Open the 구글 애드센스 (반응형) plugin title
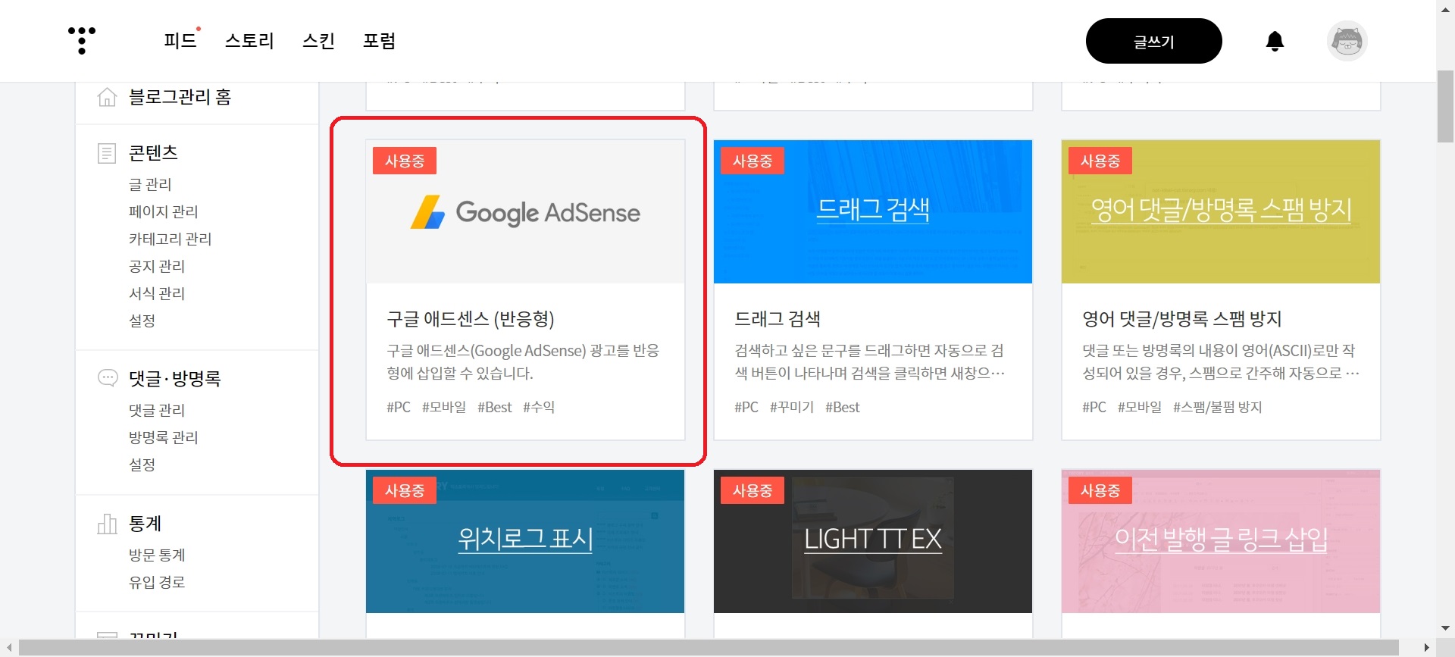Screen dimensions: 1455x657 pyautogui.click(x=471, y=319)
